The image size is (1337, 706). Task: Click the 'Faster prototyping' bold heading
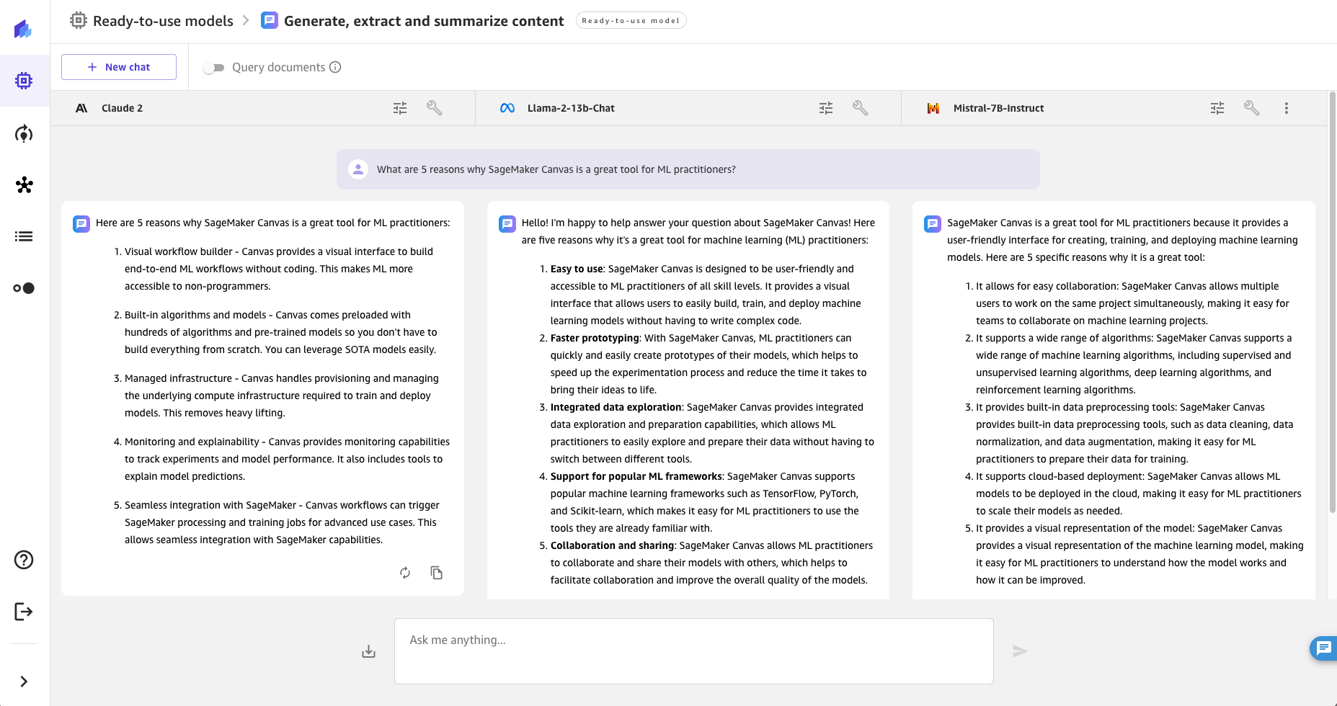pyautogui.click(x=595, y=338)
